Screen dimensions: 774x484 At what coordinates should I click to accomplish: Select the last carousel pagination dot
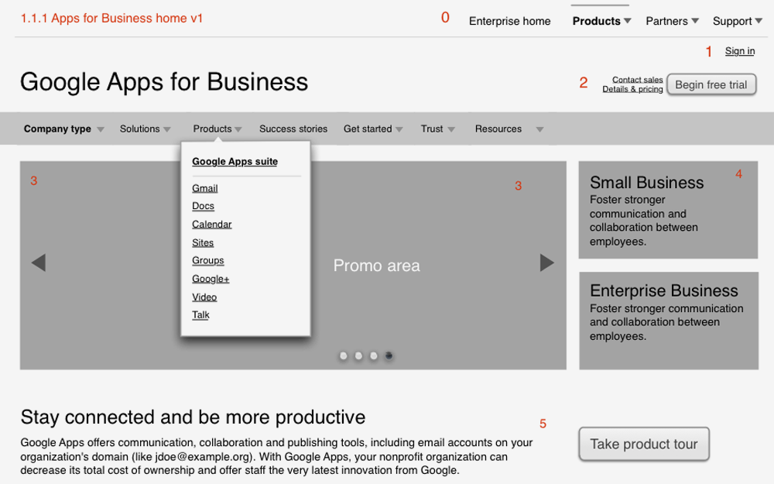(x=389, y=355)
